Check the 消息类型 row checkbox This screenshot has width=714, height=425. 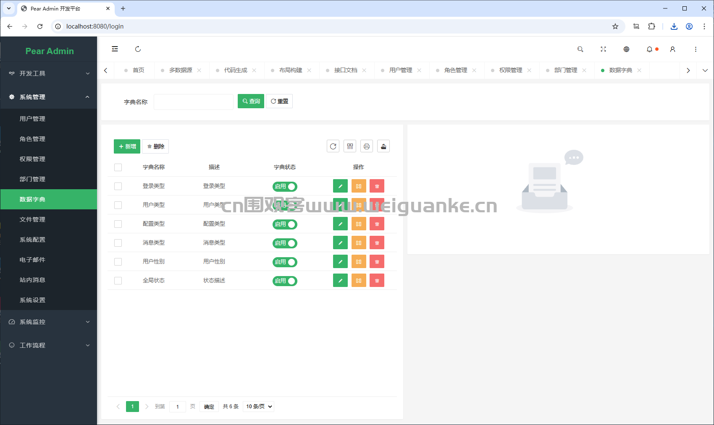[118, 243]
